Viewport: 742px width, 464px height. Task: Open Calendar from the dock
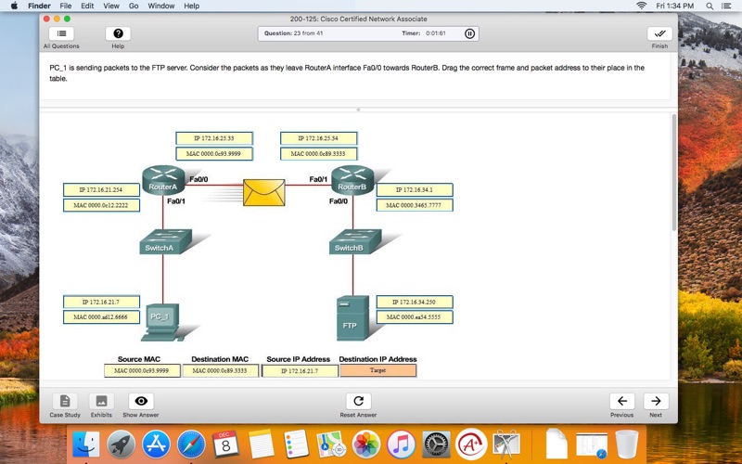tap(225, 445)
